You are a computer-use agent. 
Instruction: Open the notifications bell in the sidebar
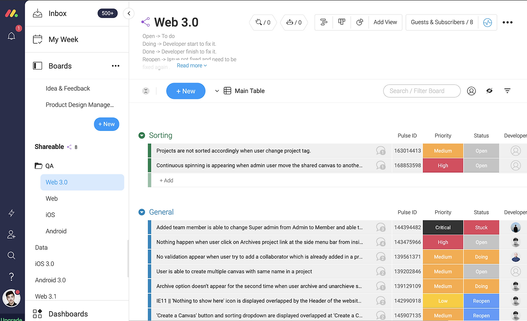coord(12,36)
